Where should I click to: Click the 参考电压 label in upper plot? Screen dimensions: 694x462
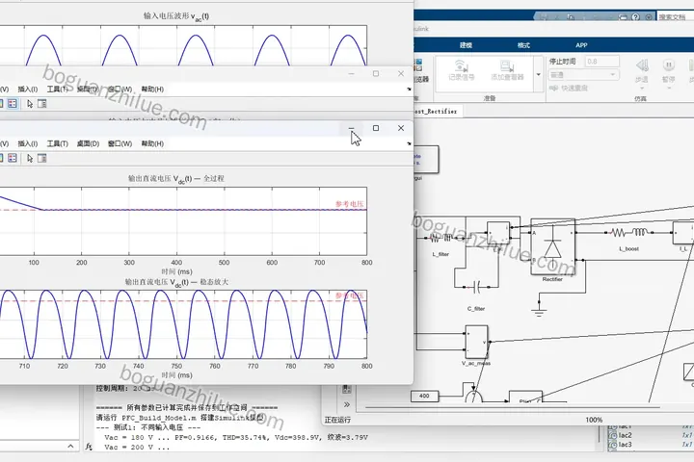tap(349, 204)
